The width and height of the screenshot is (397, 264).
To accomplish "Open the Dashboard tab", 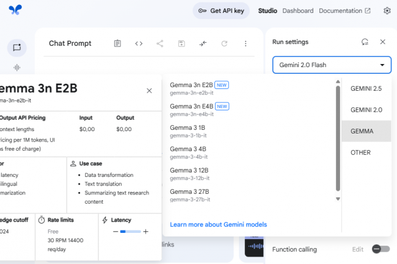I will click(298, 10).
